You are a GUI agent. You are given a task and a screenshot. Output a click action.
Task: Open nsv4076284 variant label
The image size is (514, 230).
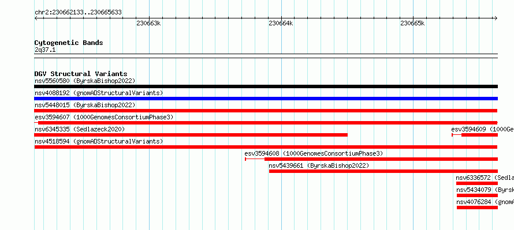485,202
